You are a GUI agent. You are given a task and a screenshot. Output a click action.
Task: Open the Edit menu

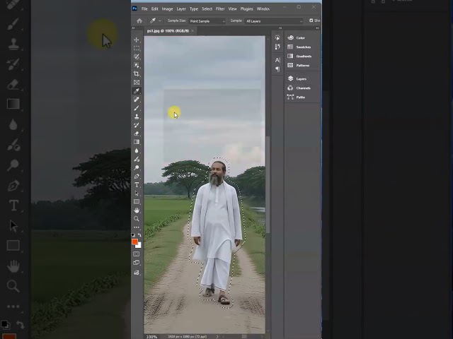pyautogui.click(x=154, y=9)
